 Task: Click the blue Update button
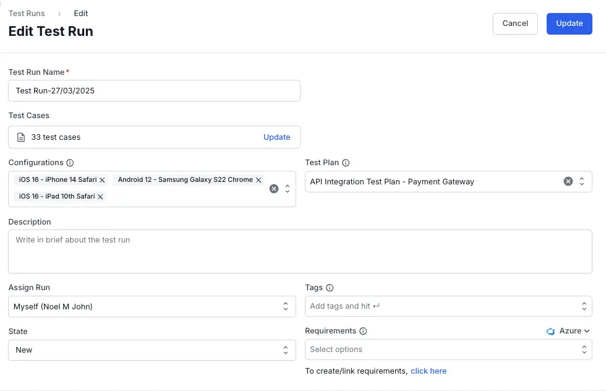click(569, 24)
